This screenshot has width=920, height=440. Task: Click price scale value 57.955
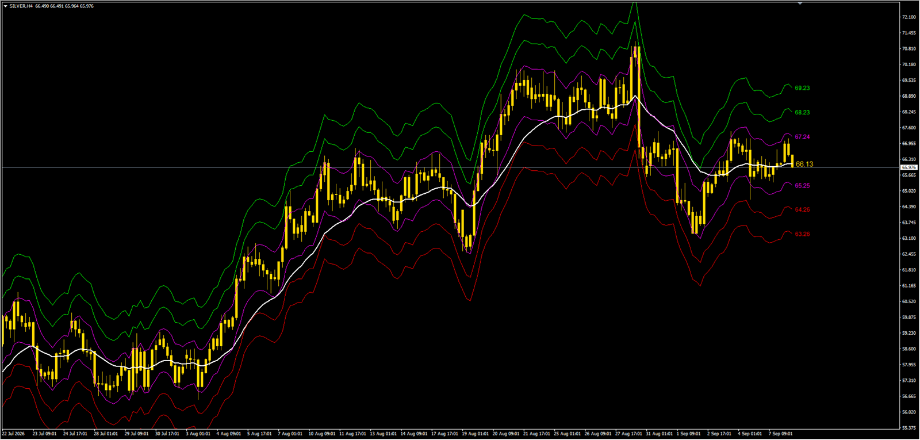(x=909, y=365)
